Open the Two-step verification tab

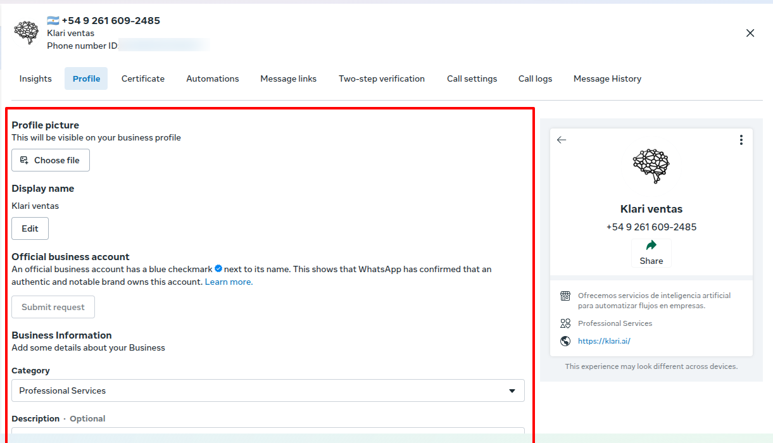click(382, 78)
